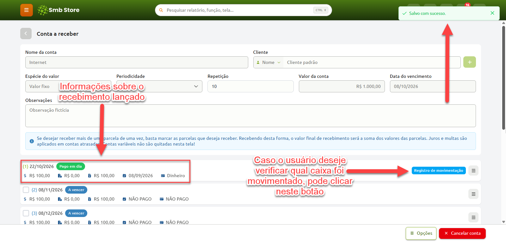Click the Pago em dia status badge
506x242 pixels.
tap(71, 166)
